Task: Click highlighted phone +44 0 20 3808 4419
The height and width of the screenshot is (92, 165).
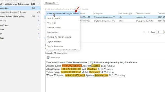Action: pyautogui.click(x=75, y=75)
